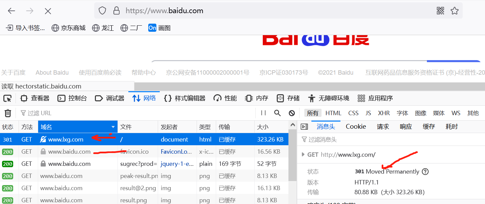
Task: Bookmark the page with the star icon
Action: (455, 11)
